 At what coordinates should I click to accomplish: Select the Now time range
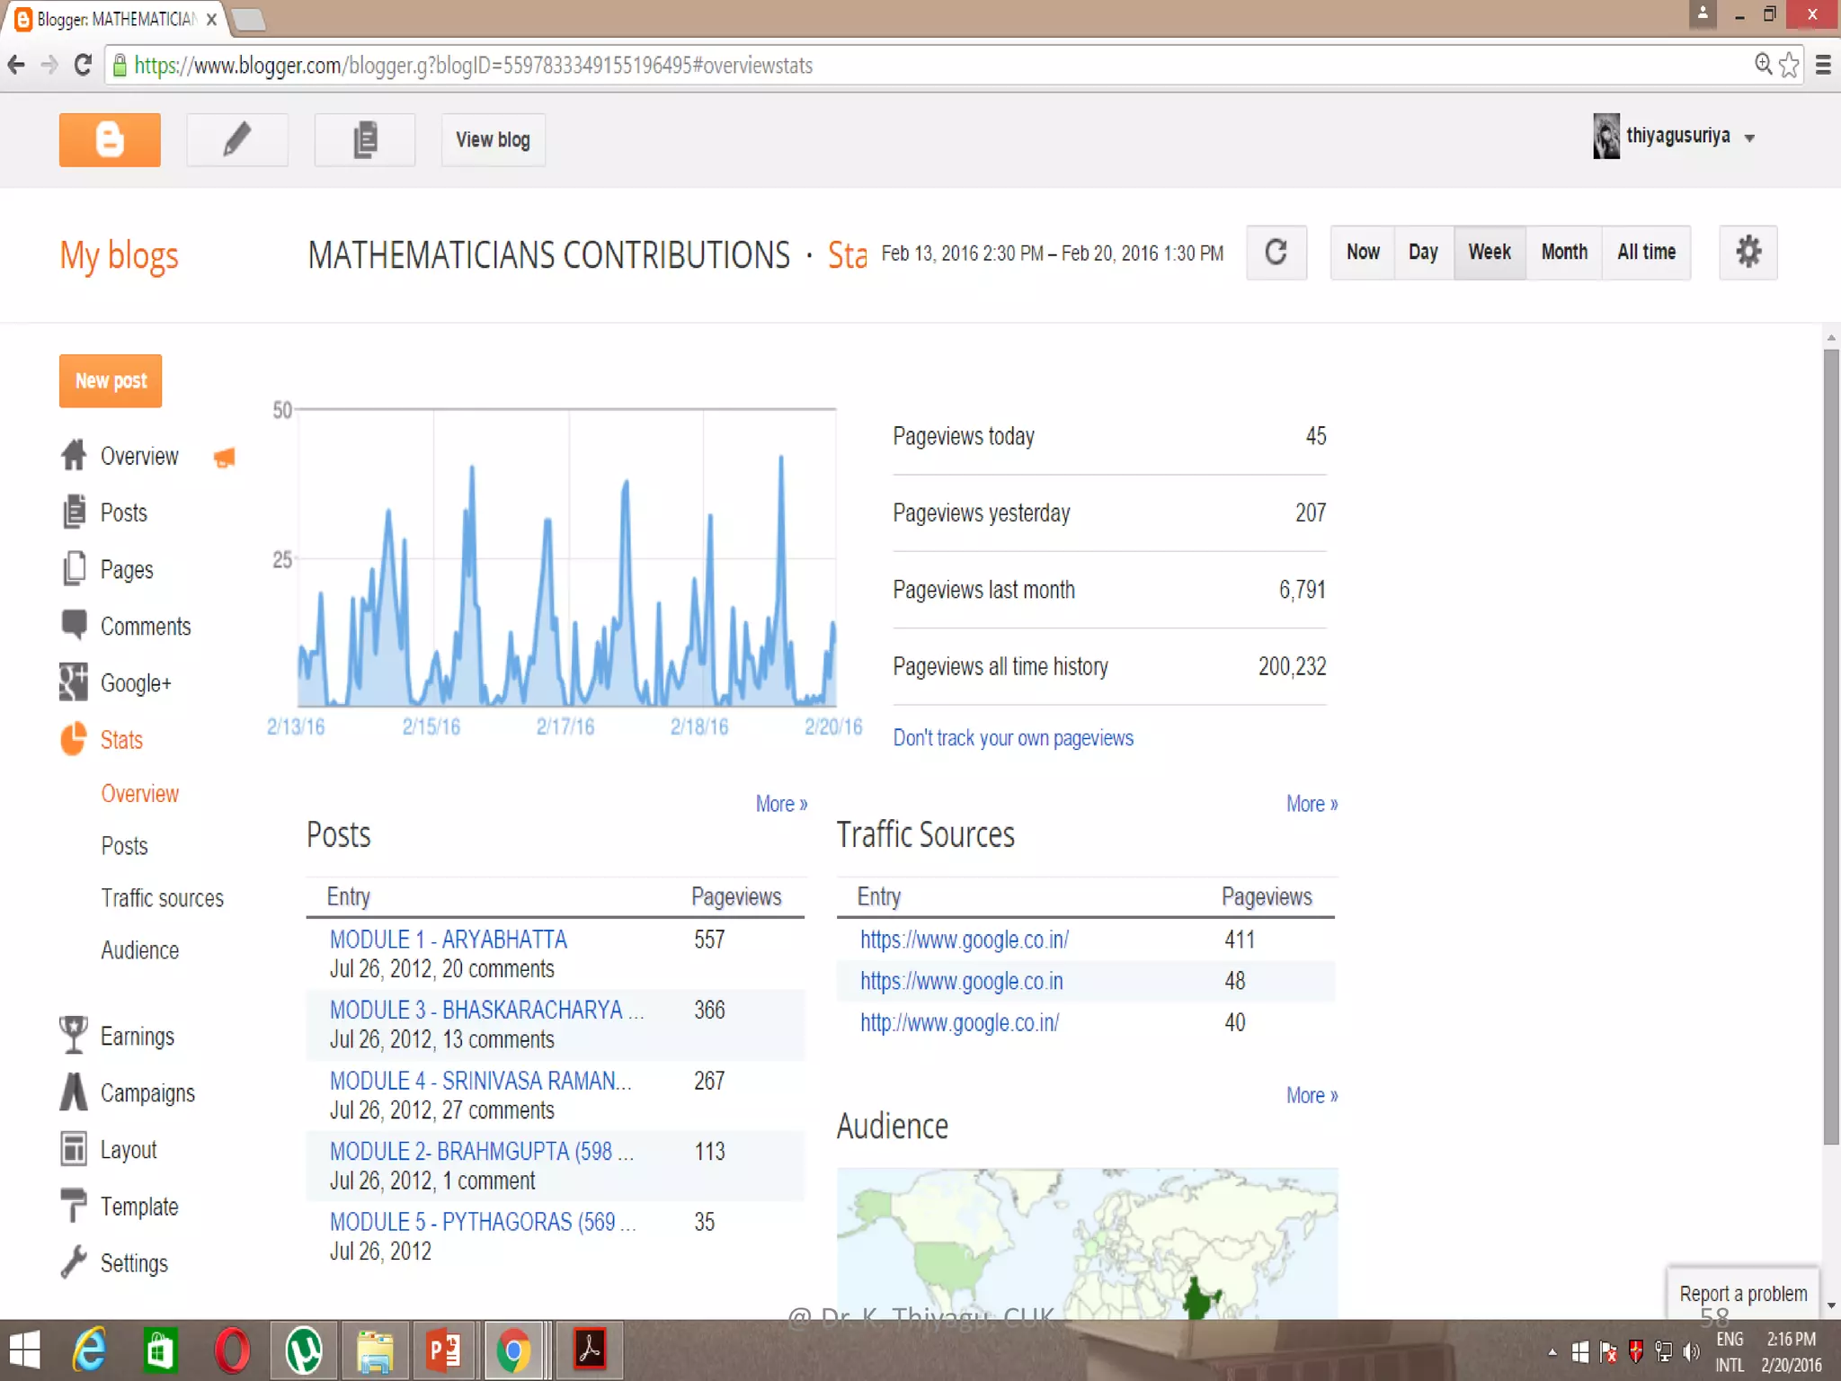(1362, 253)
